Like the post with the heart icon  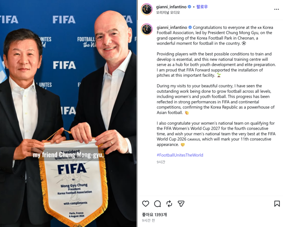145,204
